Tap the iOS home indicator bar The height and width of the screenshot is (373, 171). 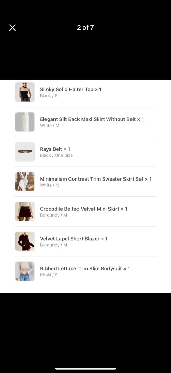tap(85, 368)
